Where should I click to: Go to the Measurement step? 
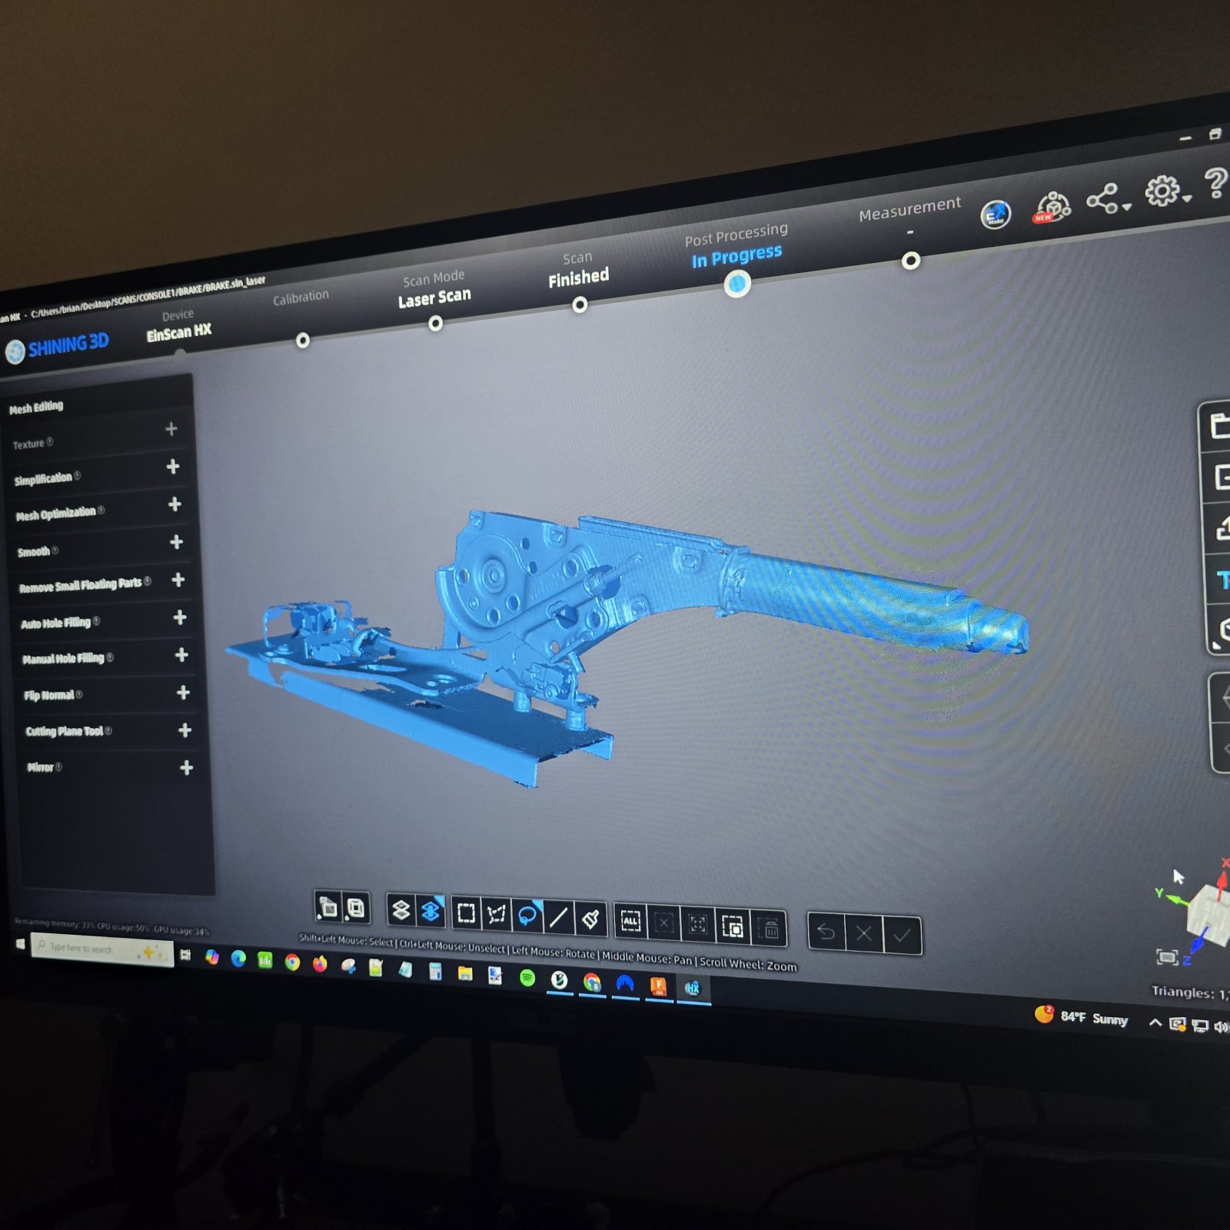909,209
